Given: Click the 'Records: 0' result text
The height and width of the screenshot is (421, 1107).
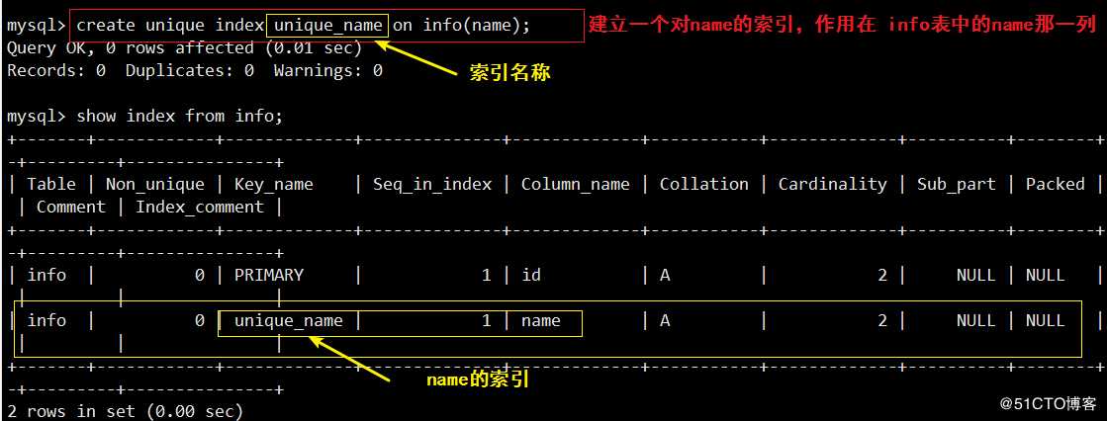Looking at the screenshot, I should [55, 71].
